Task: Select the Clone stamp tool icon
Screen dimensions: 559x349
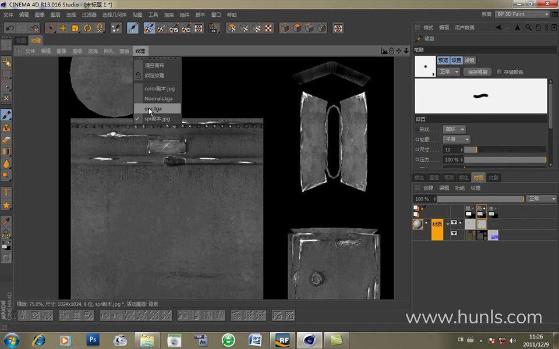Action: [x=6, y=127]
